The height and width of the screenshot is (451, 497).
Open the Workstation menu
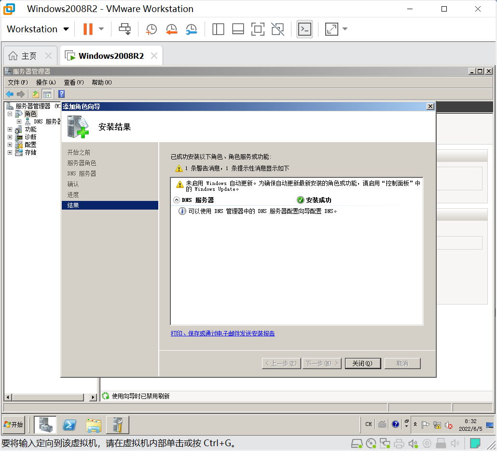pyautogui.click(x=38, y=29)
